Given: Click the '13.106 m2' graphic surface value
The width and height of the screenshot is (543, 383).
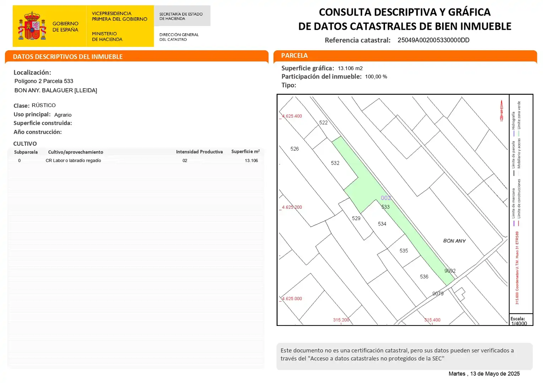Looking at the screenshot, I should (350, 68).
